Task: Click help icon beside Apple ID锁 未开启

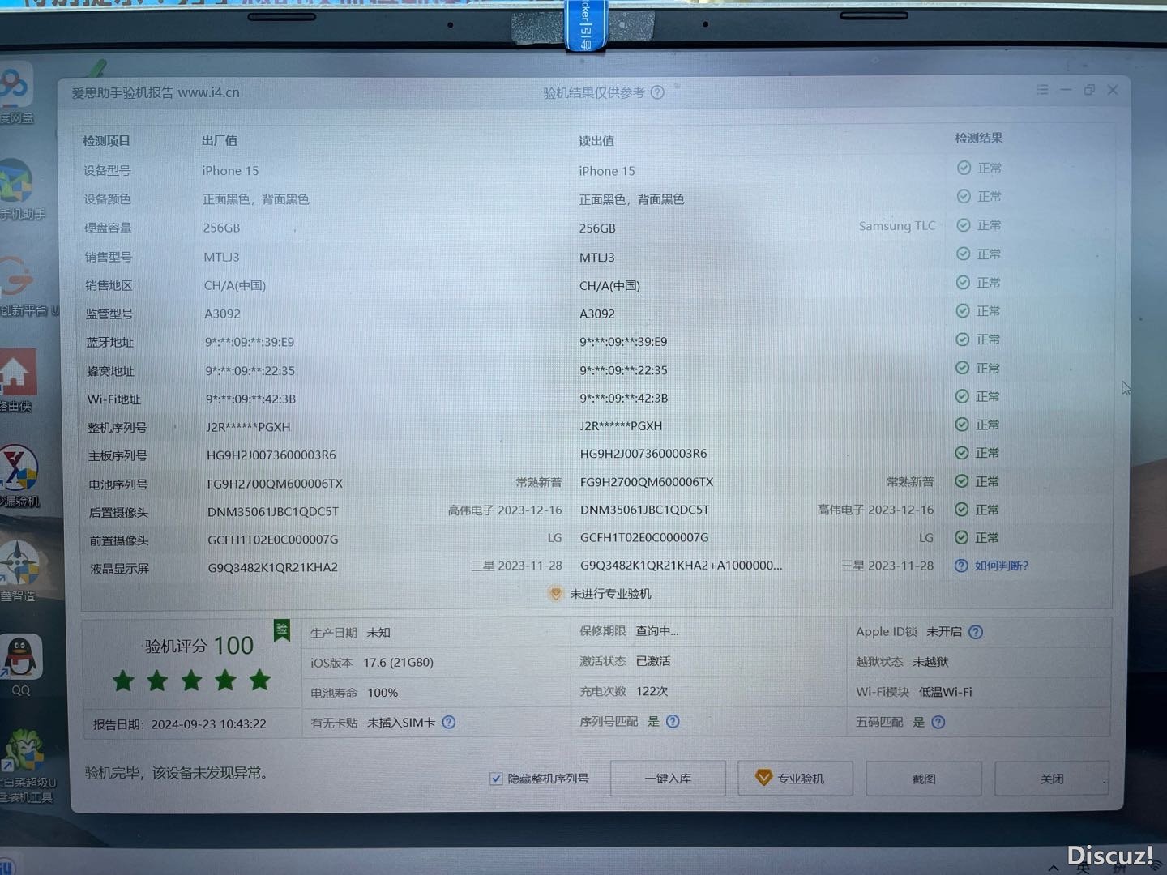Action: pyautogui.click(x=976, y=632)
